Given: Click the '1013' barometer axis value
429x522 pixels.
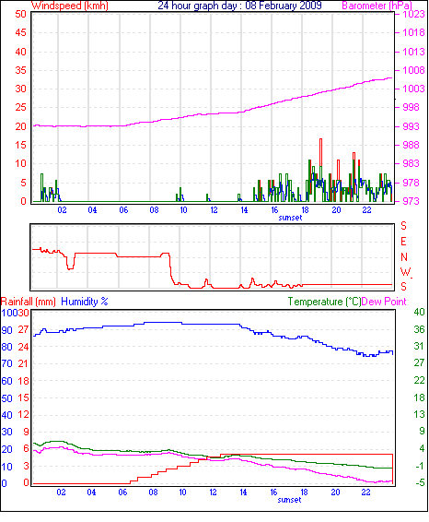Looking at the screenshot, I should click(x=413, y=52).
